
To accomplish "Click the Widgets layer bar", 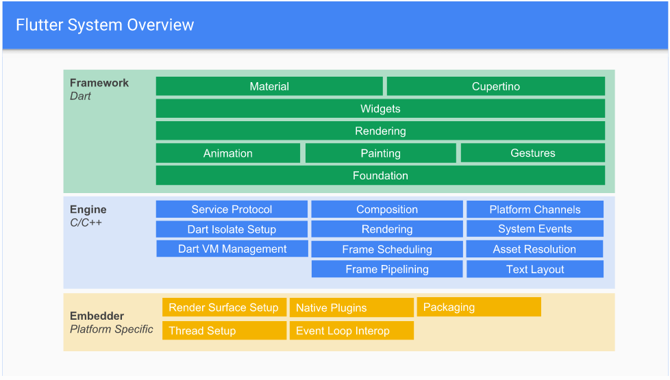I will tap(380, 108).
